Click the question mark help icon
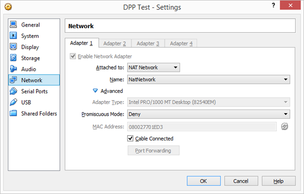Screen dimensions: 304x194 tap(273, 5)
